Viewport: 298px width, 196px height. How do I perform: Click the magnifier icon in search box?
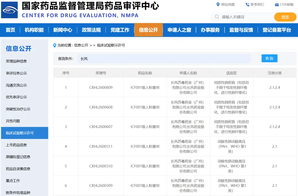(x=217, y=17)
